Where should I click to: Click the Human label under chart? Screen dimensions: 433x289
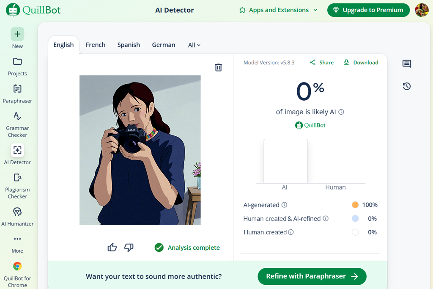pyautogui.click(x=335, y=187)
